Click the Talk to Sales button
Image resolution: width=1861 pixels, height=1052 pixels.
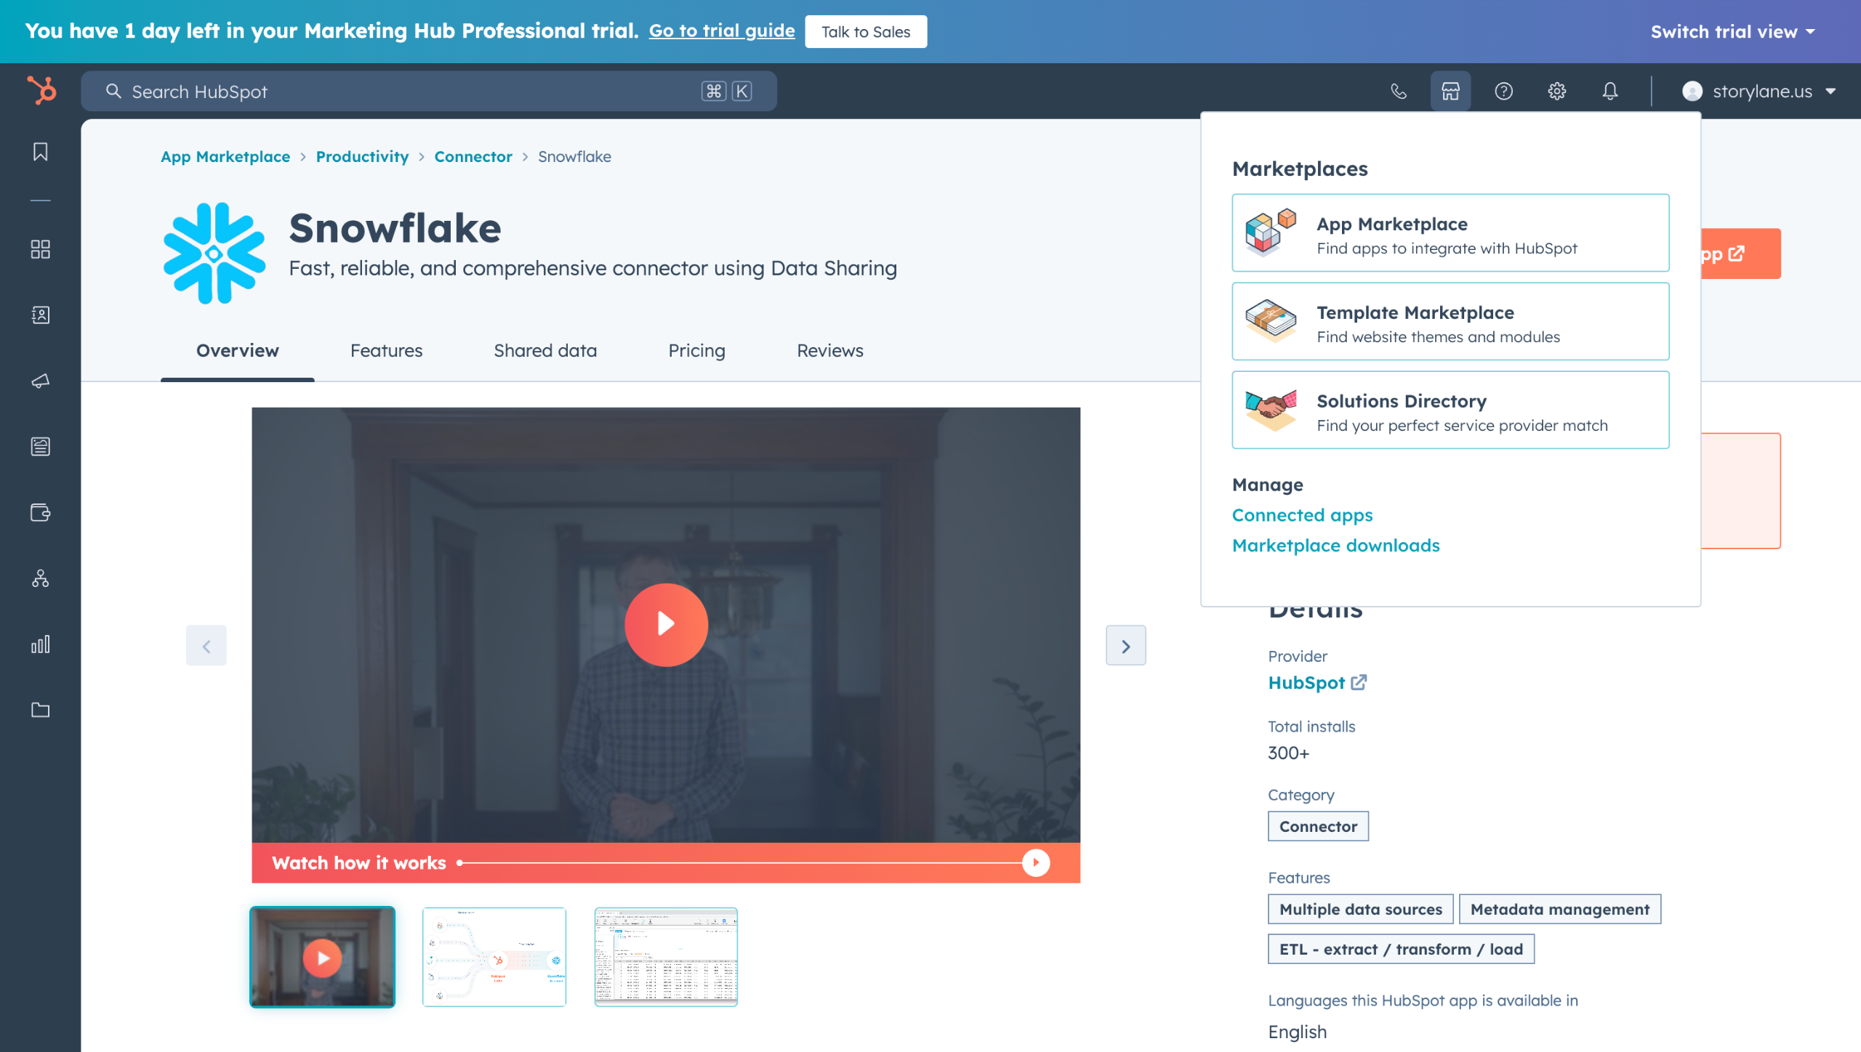865,32
